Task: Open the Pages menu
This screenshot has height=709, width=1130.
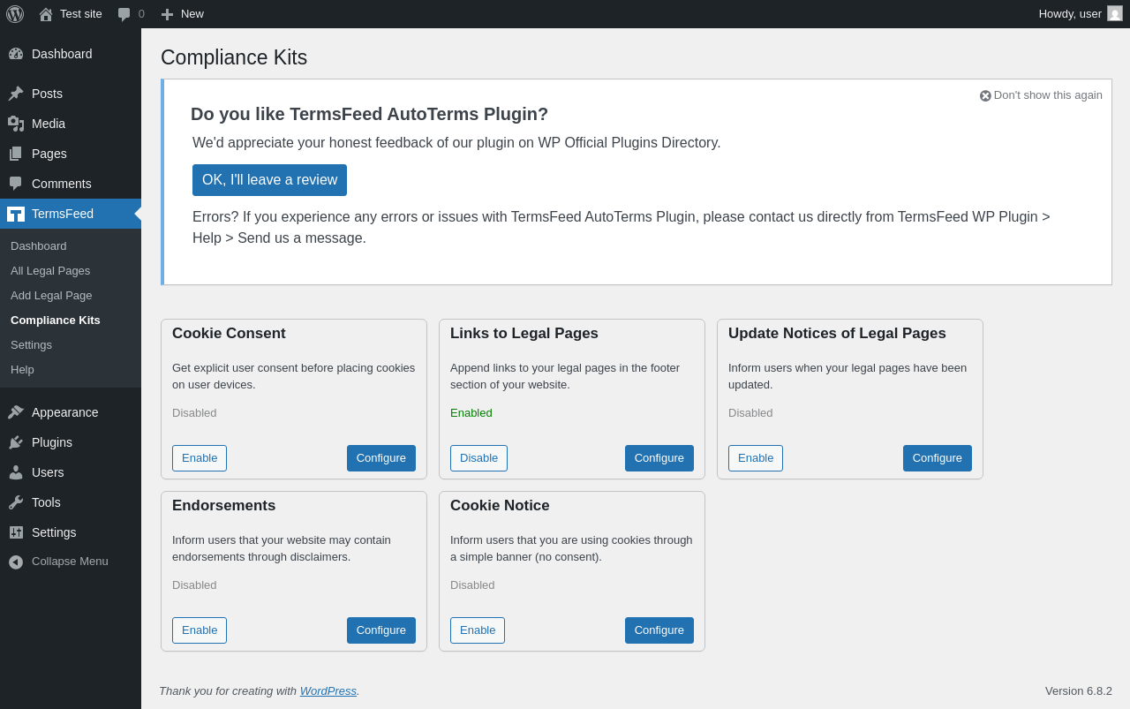Action: (71, 154)
